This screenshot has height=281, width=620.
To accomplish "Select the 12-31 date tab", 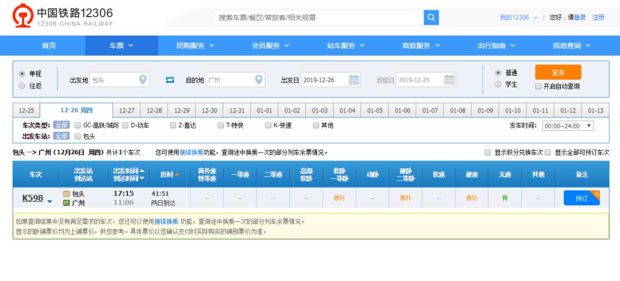I will (x=237, y=111).
